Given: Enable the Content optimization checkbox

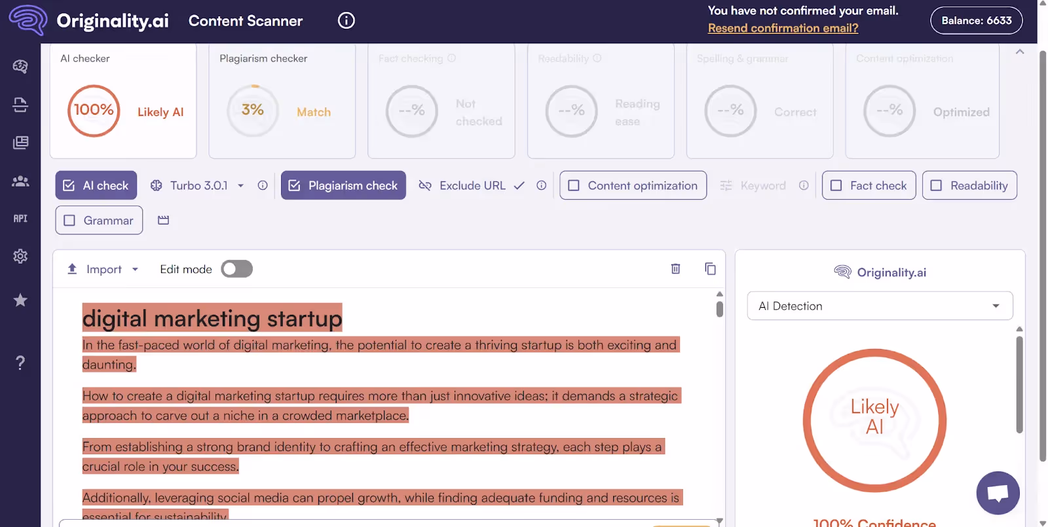Looking at the screenshot, I should [x=633, y=185].
